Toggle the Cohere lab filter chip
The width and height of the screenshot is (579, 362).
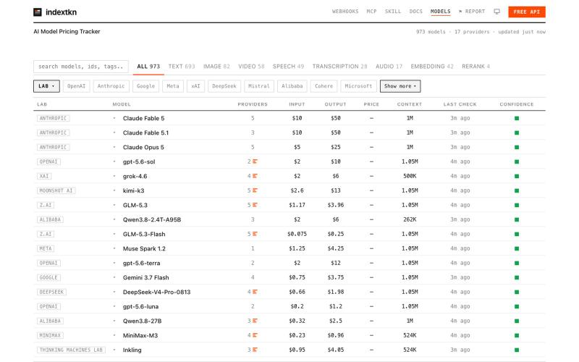click(324, 86)
